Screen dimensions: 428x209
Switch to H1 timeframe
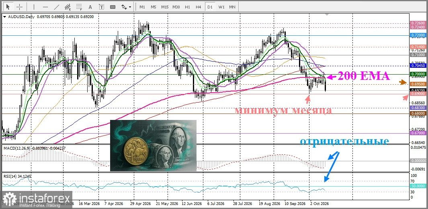click(187, 7)
